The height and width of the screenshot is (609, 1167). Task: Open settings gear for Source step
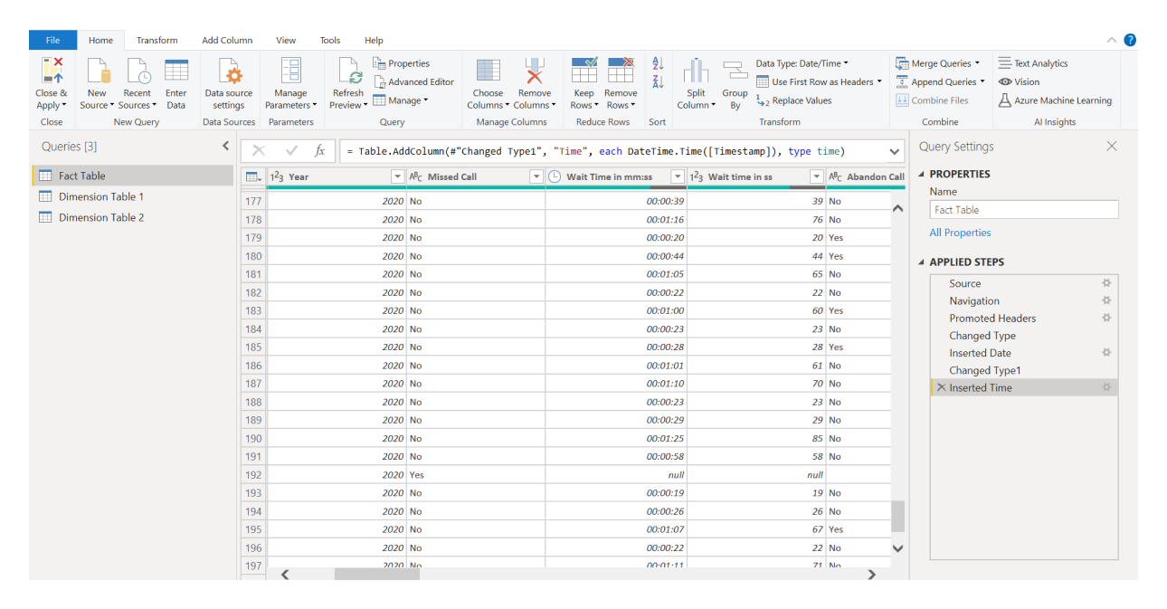click(1105, 283)
